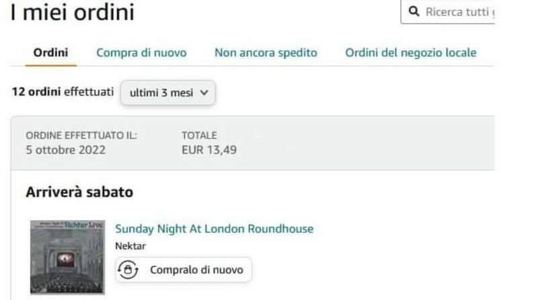Click the 'ORDINE EFFETTUATO IL:' label
Viewport: 538px width, 300px height.
click(x=81, y=135)
